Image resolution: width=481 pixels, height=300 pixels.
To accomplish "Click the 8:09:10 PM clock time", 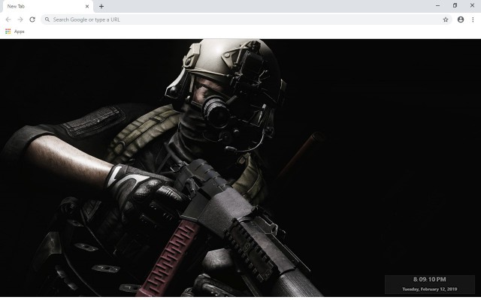I will (429, 279).
